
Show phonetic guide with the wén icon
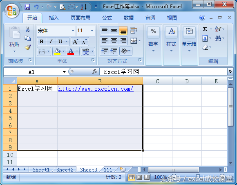[x=86, y=51]
